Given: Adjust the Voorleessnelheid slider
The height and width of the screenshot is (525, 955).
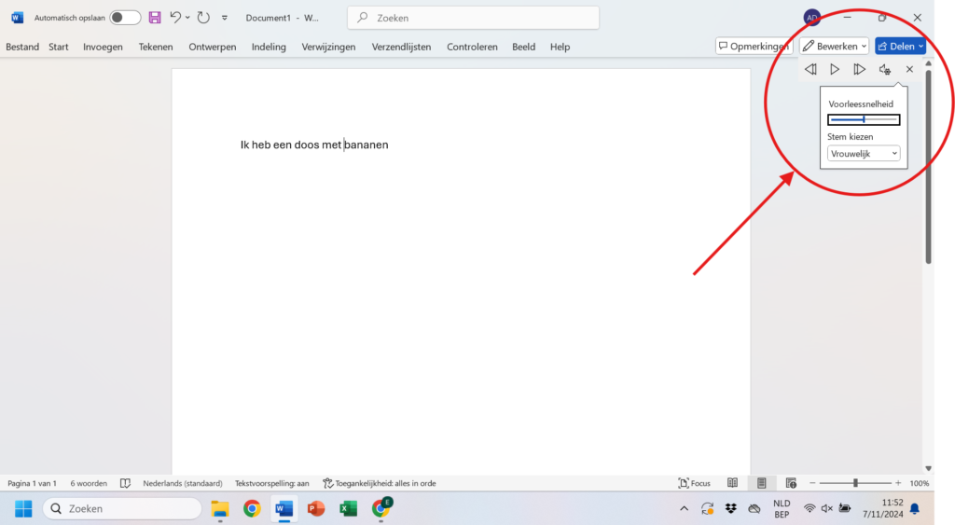Looking at the screenshot, I should point(864,119).
